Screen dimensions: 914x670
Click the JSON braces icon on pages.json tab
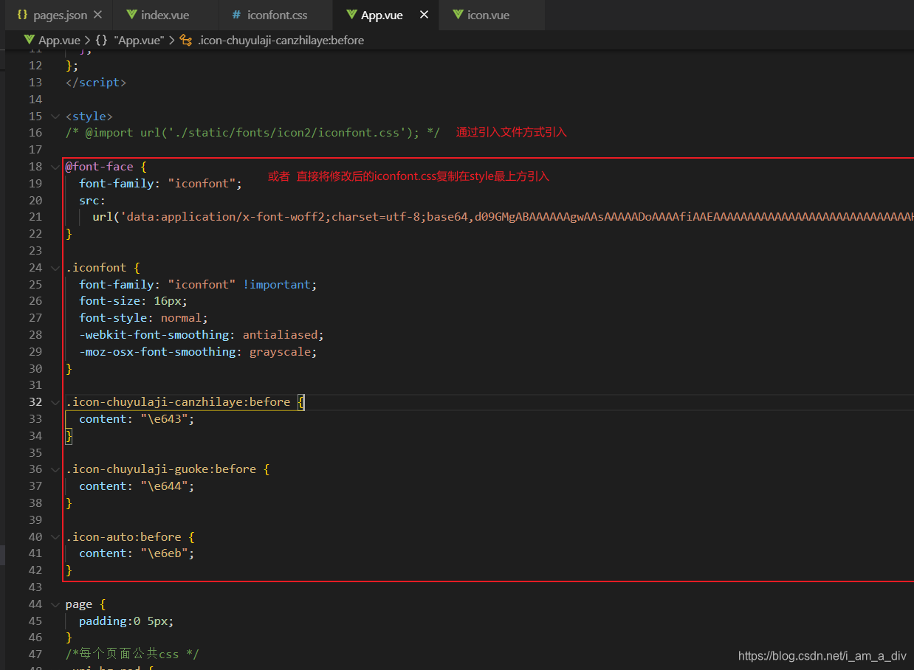[22, 15]
